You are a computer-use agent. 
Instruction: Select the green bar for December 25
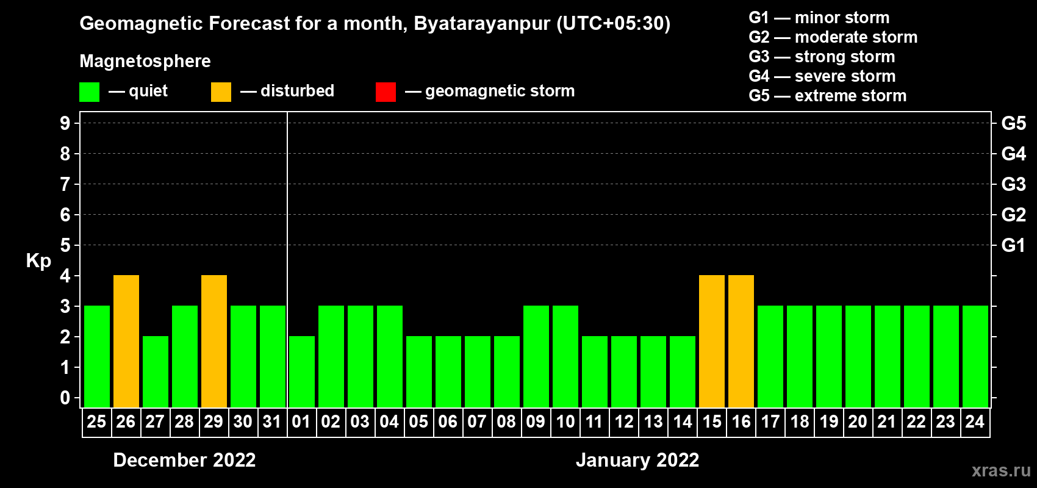pos(97,357)
